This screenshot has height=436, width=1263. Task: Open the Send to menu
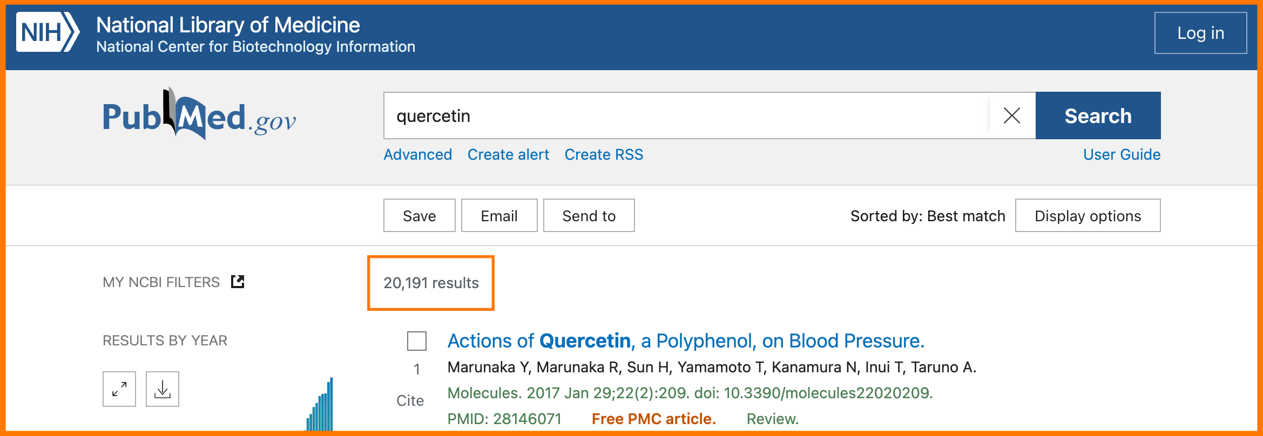tap(589, 216)
